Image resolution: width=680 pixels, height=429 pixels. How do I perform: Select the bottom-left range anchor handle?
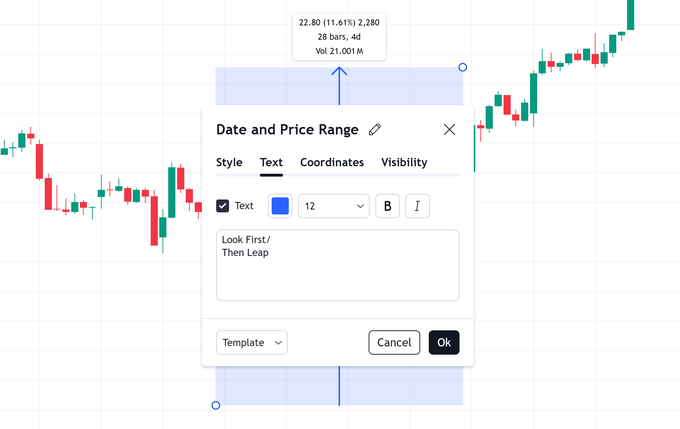tap(216, 405)
